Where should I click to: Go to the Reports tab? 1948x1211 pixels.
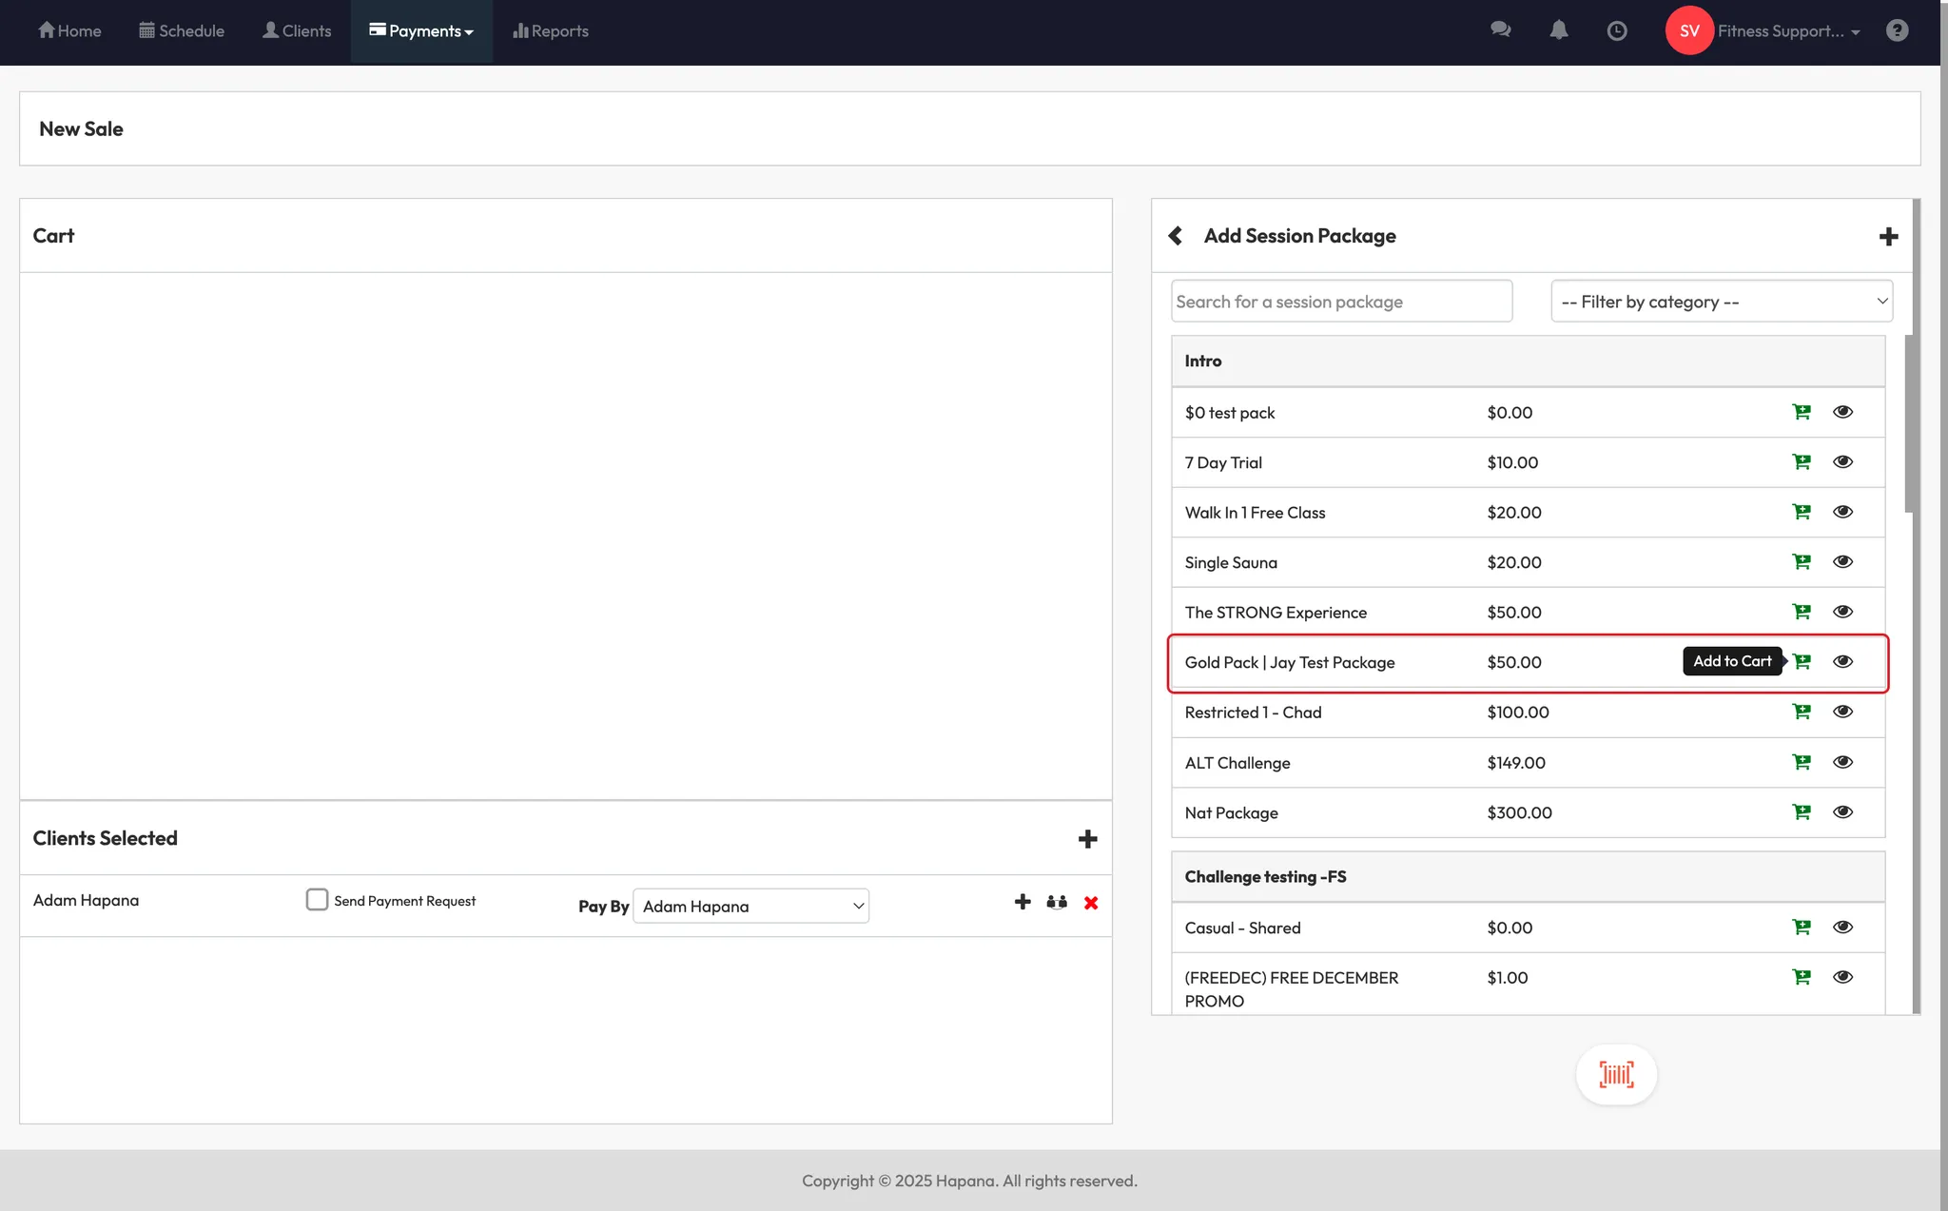(551, 31)
